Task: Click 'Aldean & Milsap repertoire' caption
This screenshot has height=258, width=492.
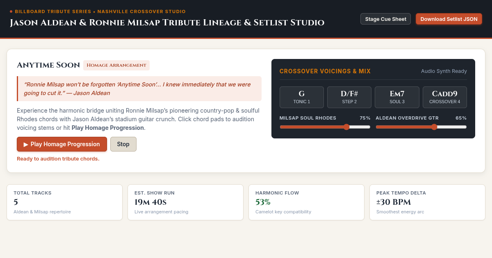Action: [42, 212]
